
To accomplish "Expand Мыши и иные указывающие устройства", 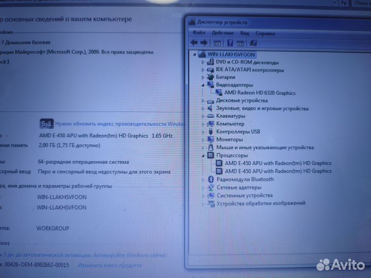I will [203, 148].
